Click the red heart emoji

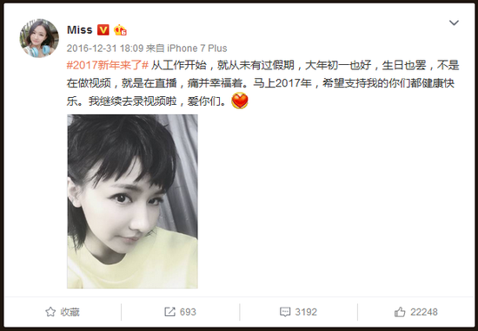click(240, 101)
